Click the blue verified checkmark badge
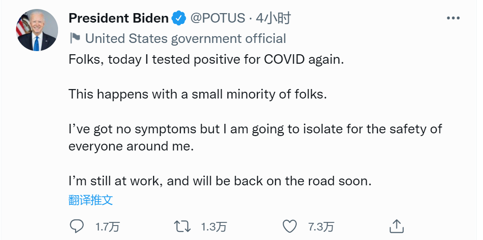 (x=179, y=18)
